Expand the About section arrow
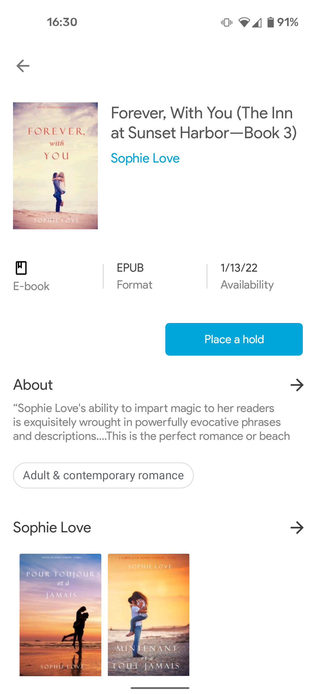 click(297, 385)
